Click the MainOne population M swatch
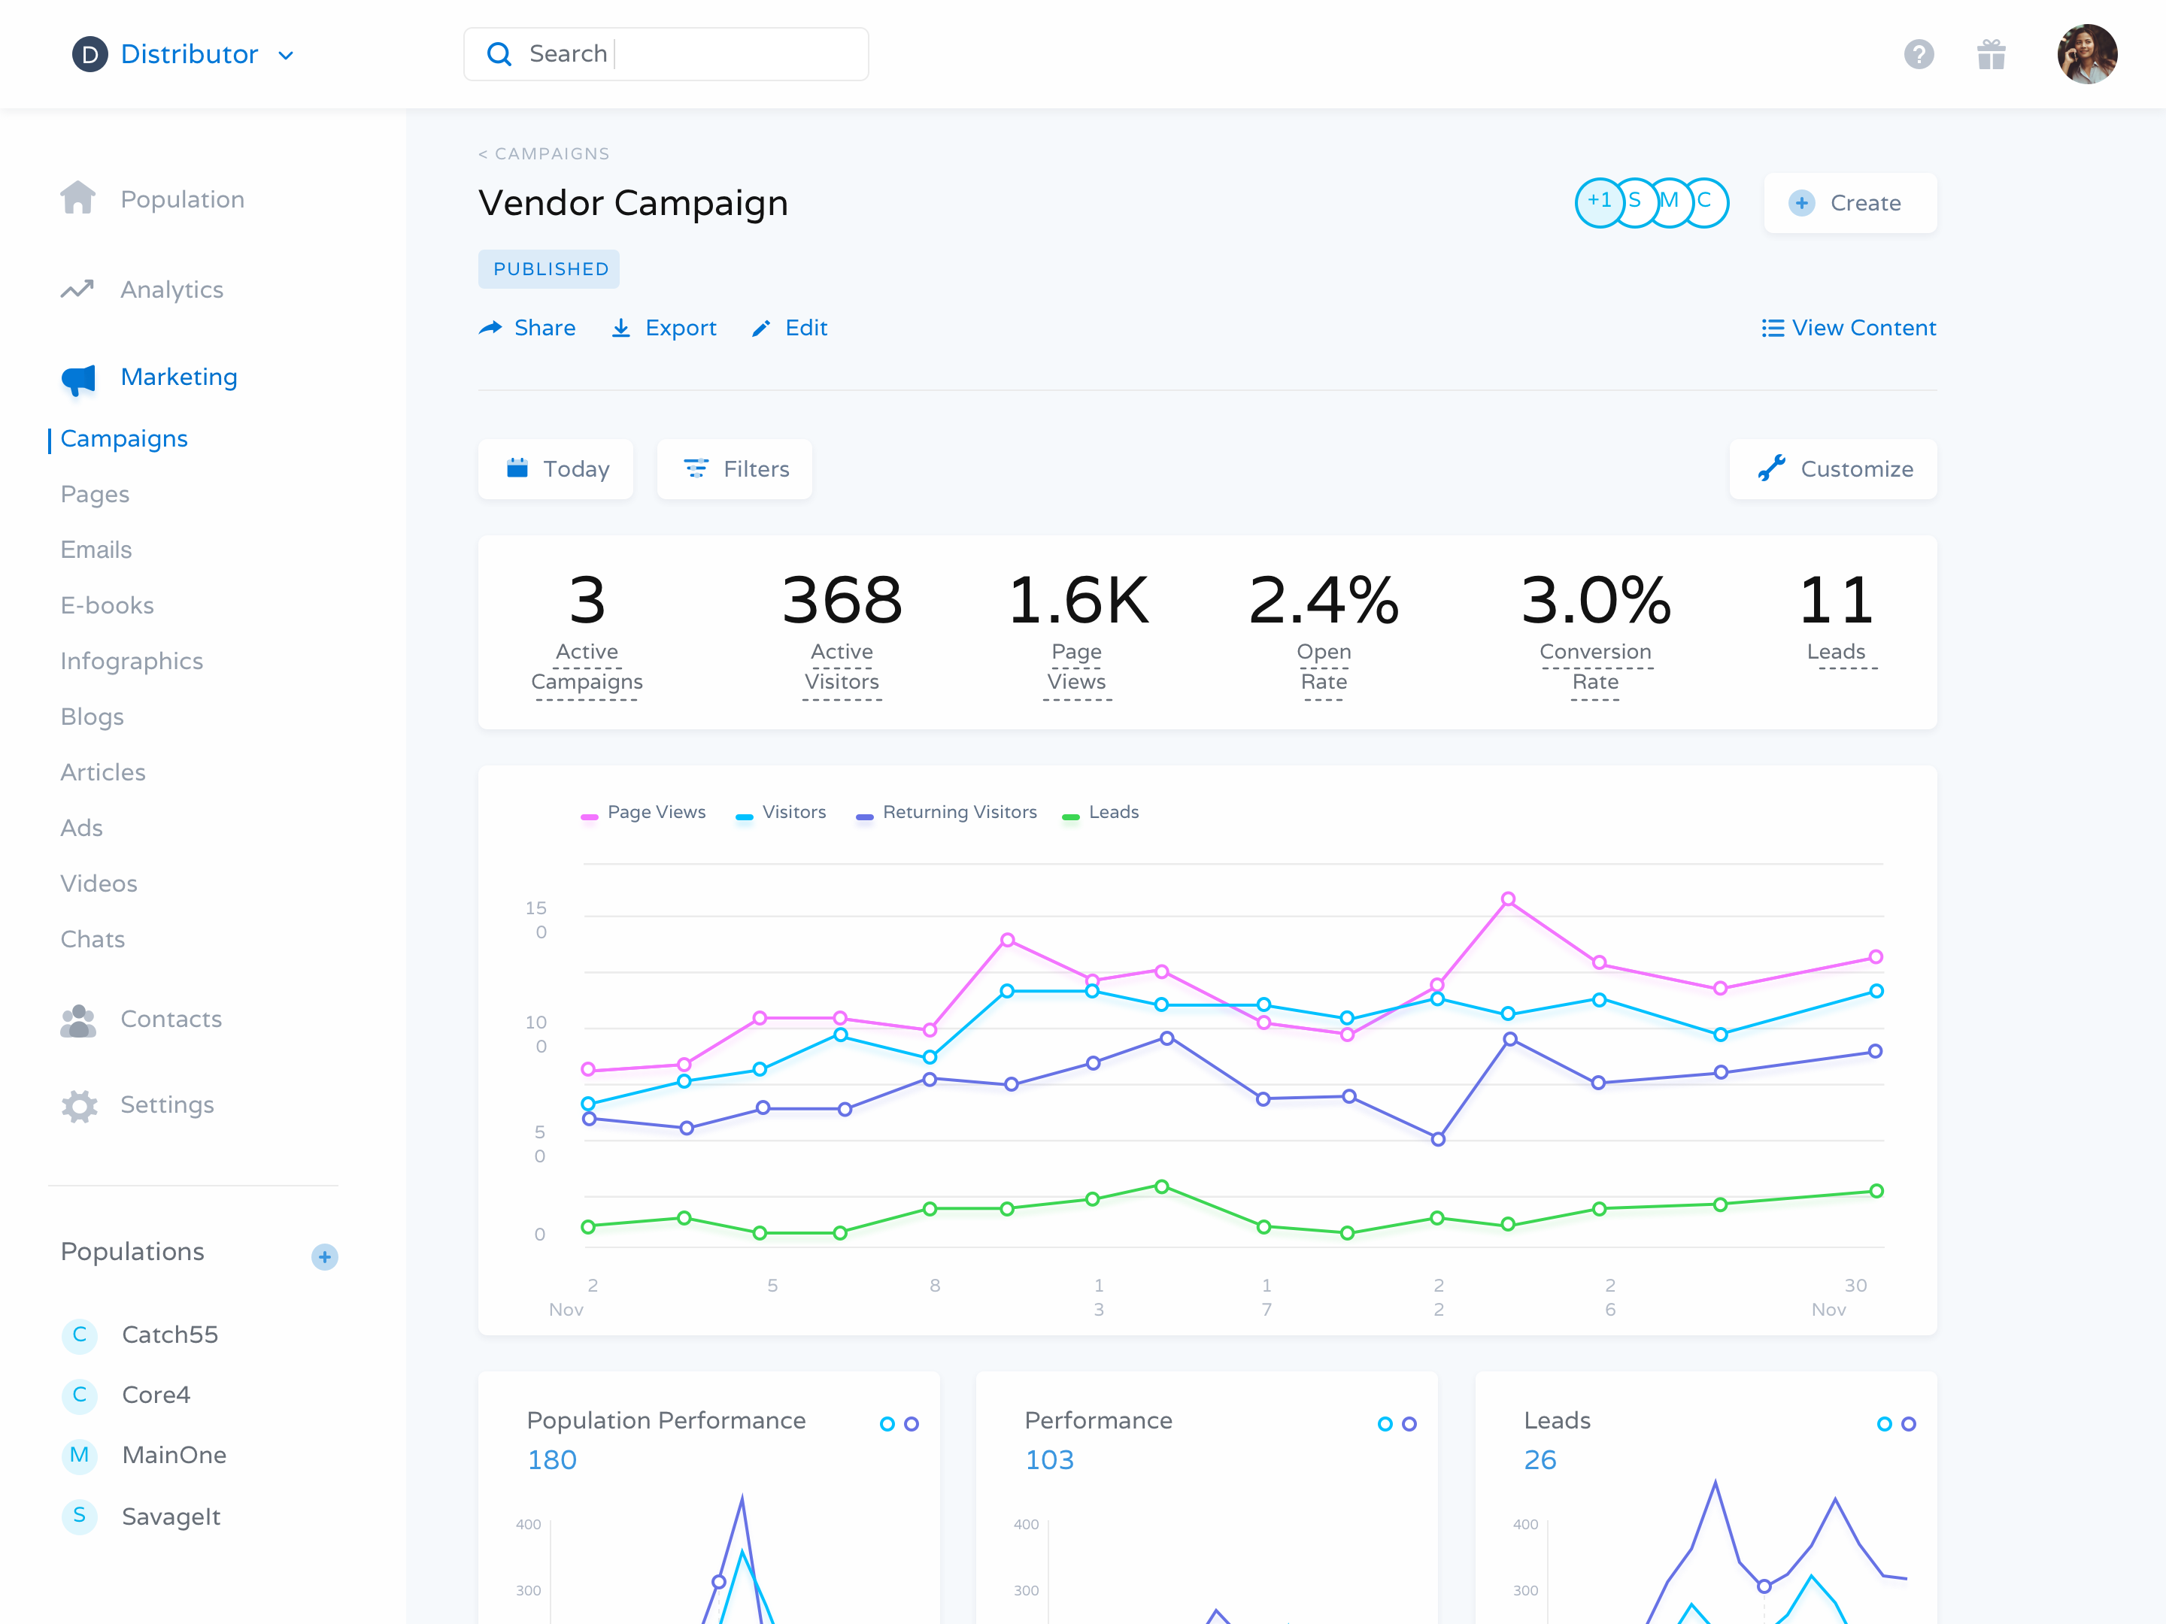Image resolution: width=2166 pixels, height=1624 pixels. 79,1456
